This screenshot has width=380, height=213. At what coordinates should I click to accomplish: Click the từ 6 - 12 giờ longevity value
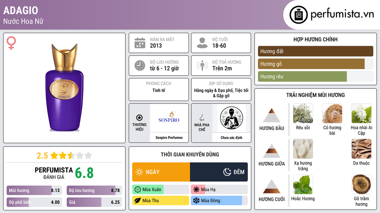164,68
